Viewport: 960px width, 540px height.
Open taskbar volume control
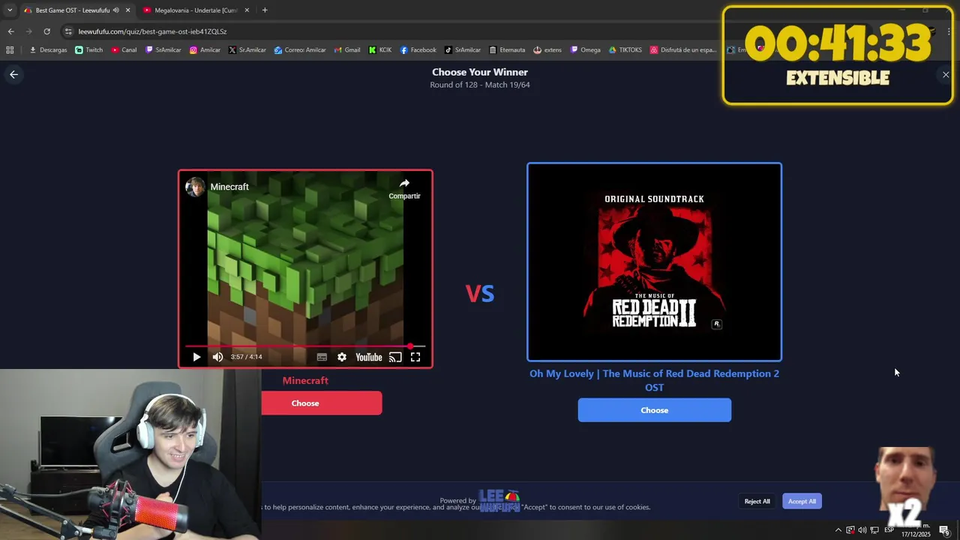pos(862,530)
